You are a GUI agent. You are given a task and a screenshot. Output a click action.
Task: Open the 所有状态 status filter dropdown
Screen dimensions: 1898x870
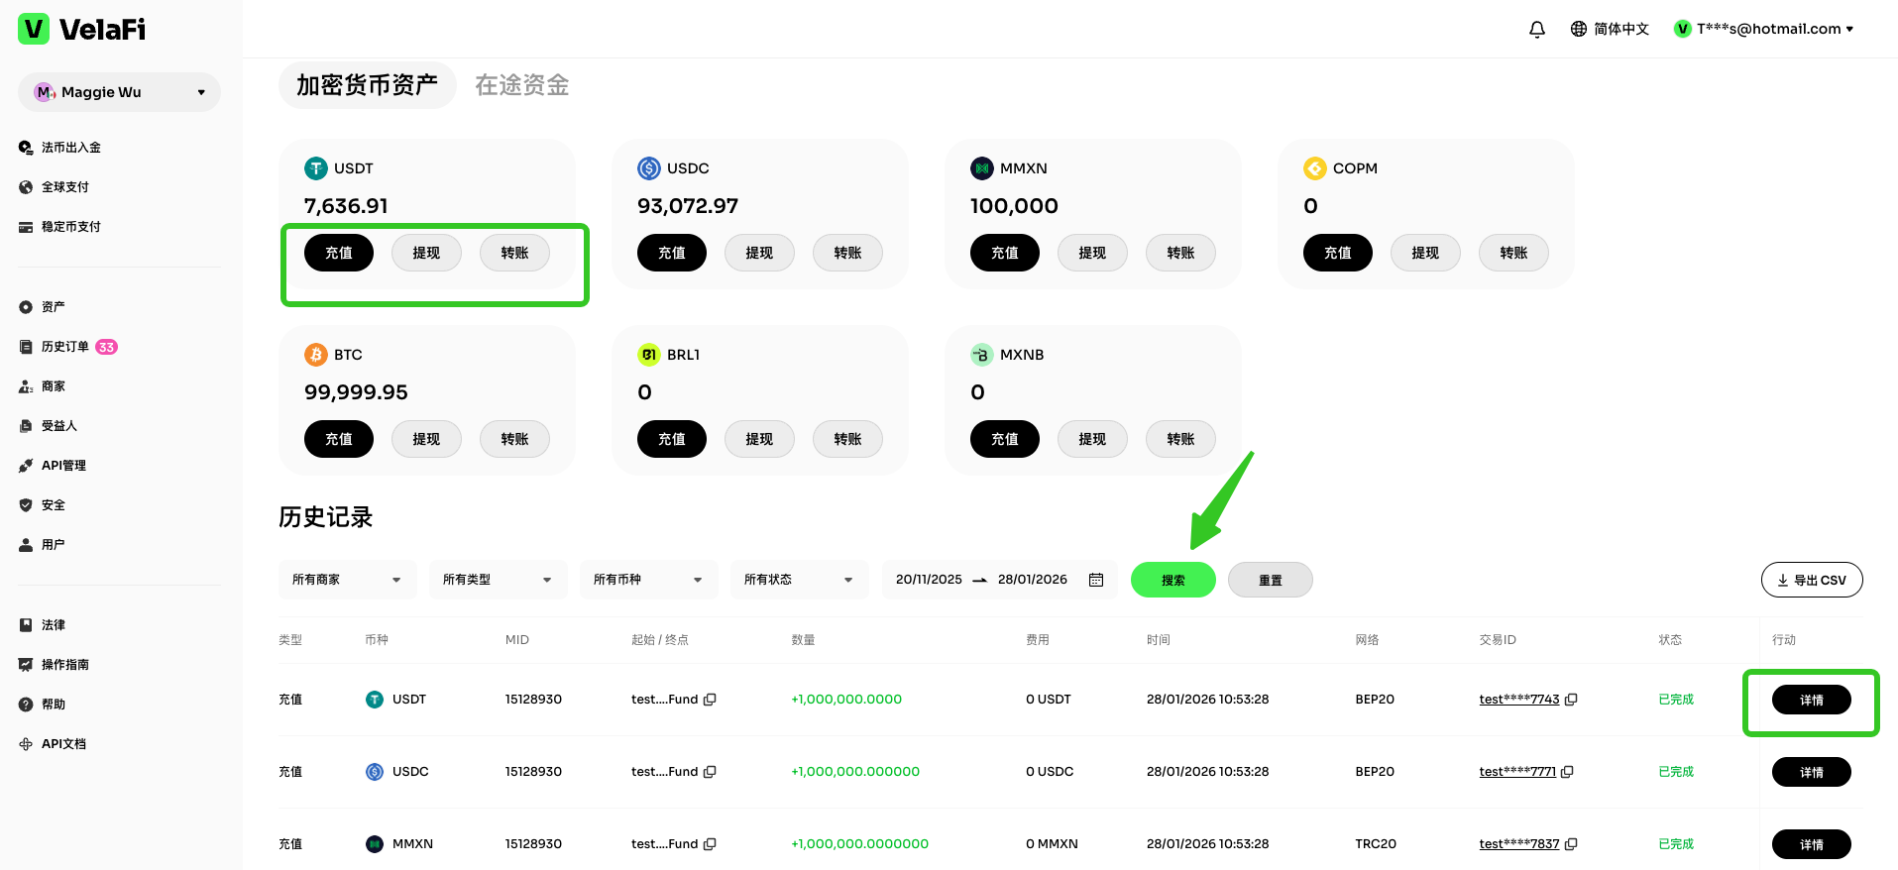coord(798,580)
